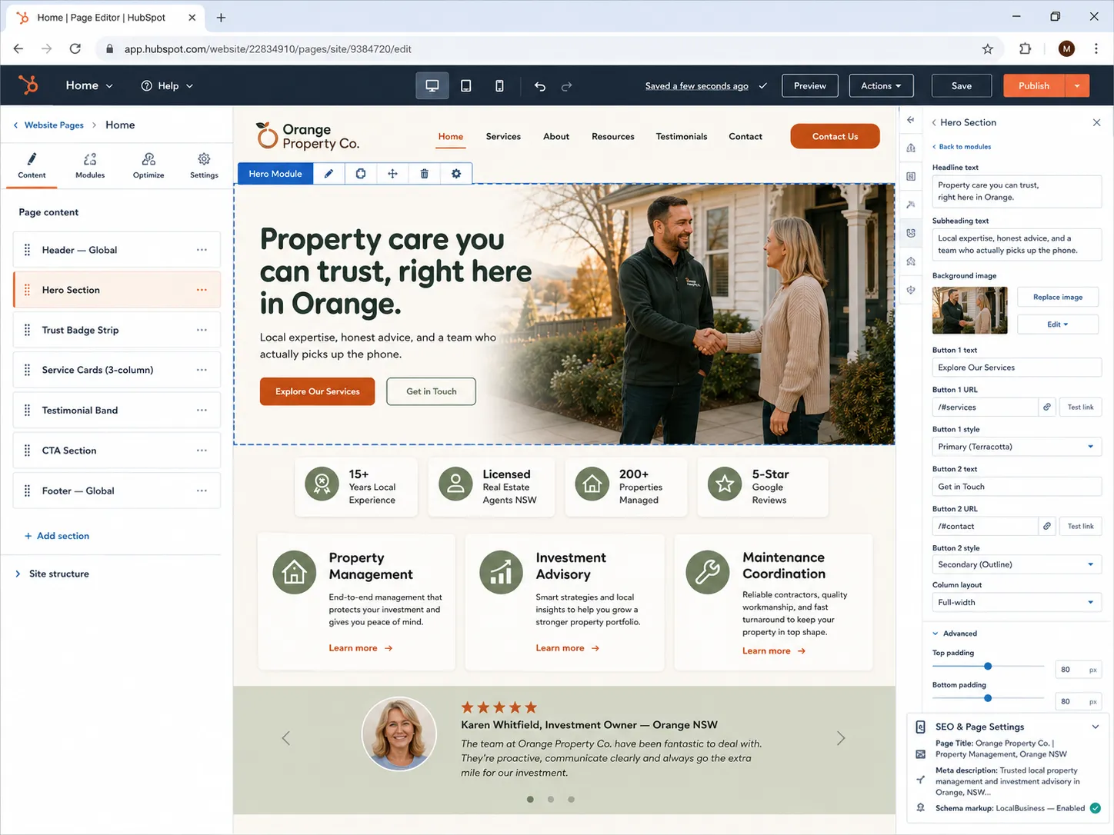The width and height of the screenshot is (1114, 835).
Task: Open more options for CTA Section
Action: tap(202, 451)
